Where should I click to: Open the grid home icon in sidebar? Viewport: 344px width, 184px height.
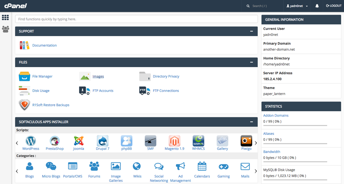5,17
